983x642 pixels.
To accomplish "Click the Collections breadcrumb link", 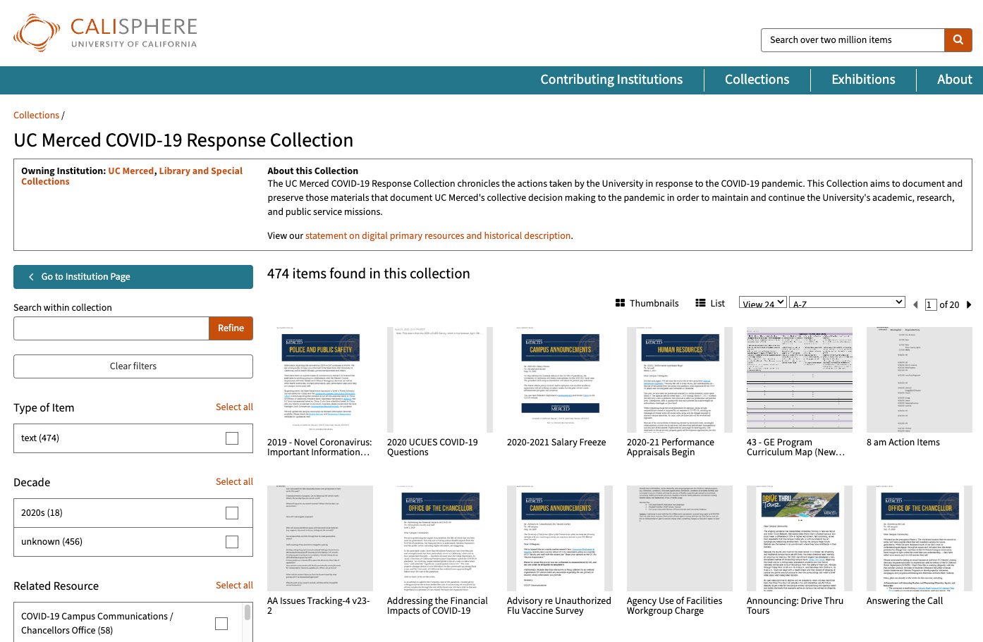I will [x=36, y=115].
